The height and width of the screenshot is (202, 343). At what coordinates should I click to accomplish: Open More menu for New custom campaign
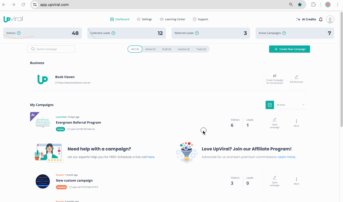(296, 181)
